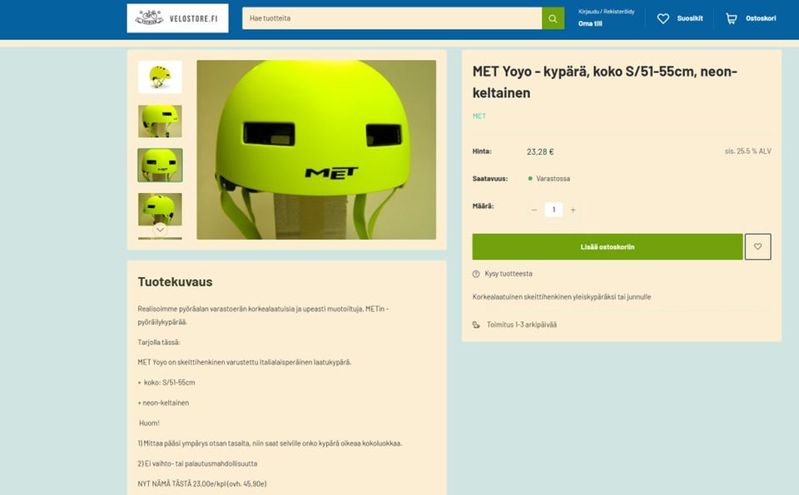Viewport: 799px width, 495px height.
Task: Click the quantity number field
Action: (553, 210)
